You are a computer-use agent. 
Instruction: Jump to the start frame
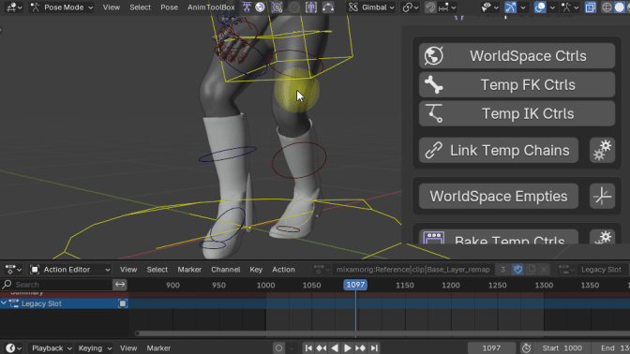(x=308, y=348)
